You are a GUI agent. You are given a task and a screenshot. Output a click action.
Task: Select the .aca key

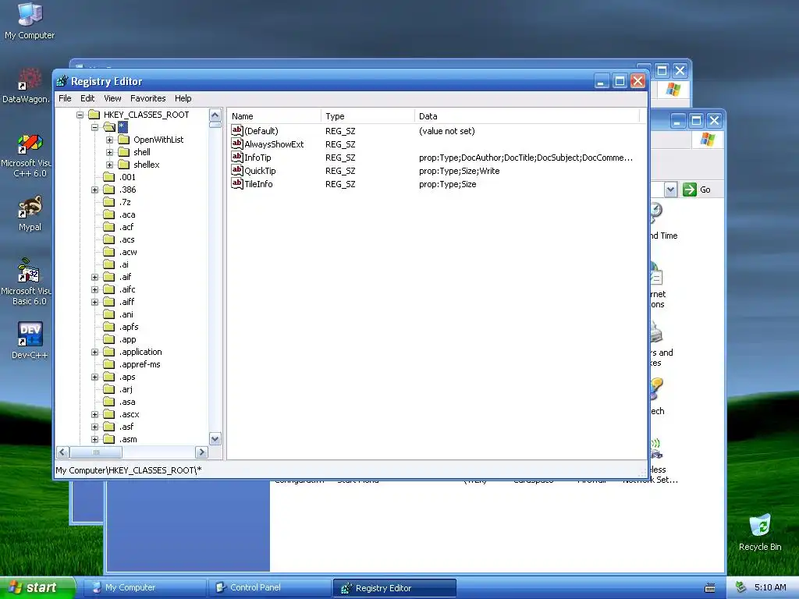click(127, 214)
